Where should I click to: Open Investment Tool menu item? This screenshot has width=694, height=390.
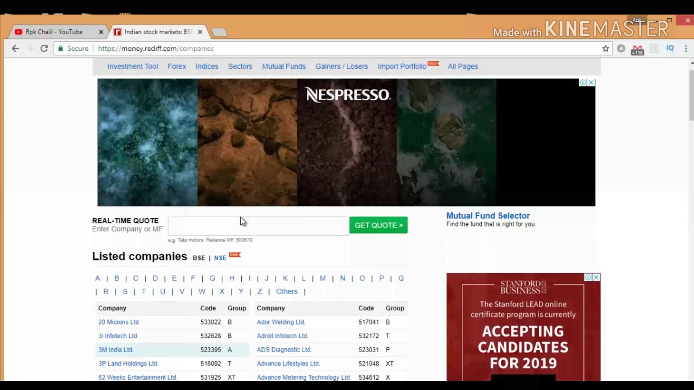132,66
